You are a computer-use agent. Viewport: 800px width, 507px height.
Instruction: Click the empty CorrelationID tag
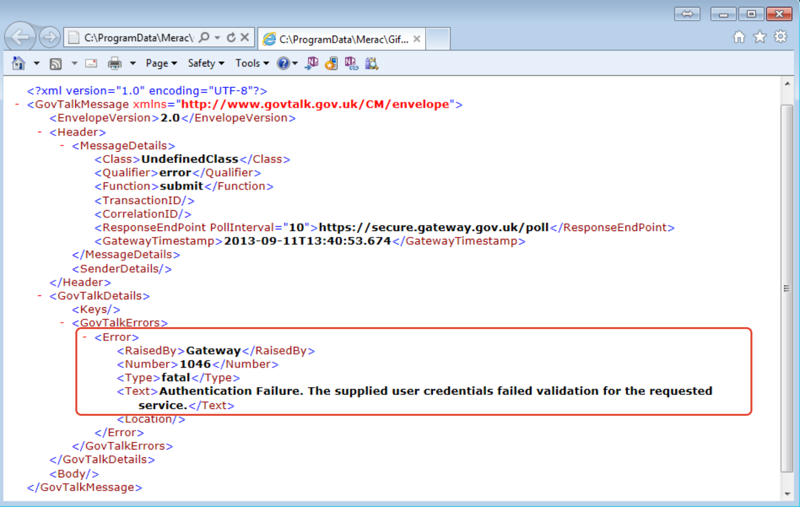click(x=143, y=214)
